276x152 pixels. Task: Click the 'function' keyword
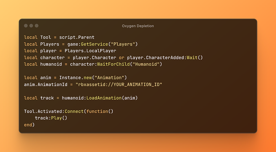tap(97, 112)
